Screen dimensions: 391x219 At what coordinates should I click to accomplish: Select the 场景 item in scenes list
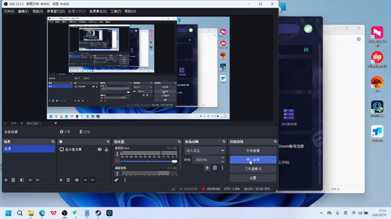pos(29,149)
